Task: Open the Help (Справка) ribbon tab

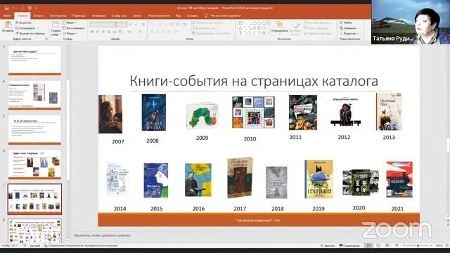Action: 192,15
